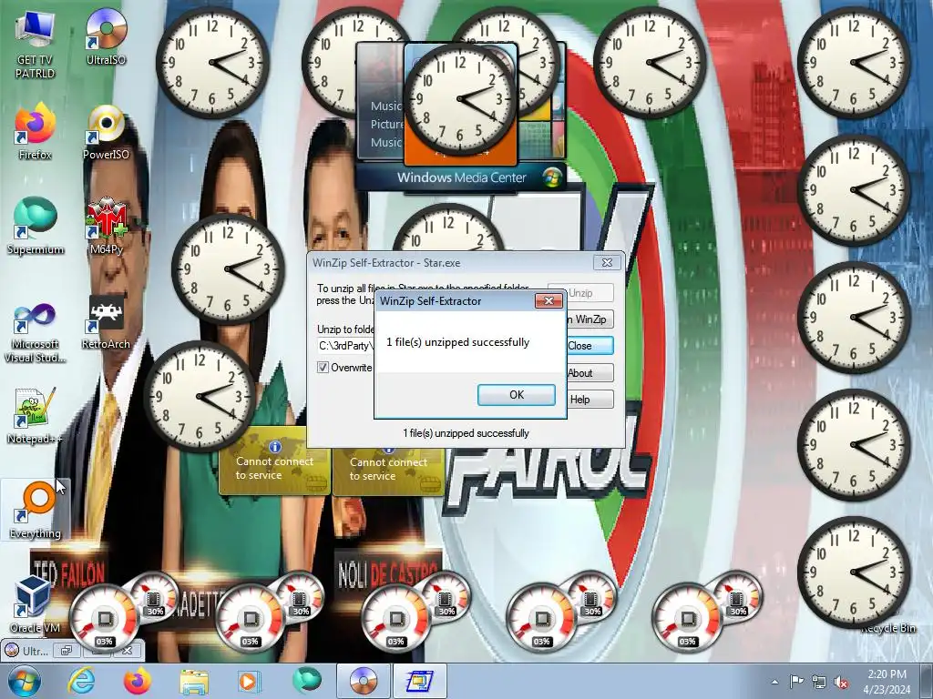This screenshot has width=933, height=699.
Task: Click the clock gadget covering Windows Media Center
Action: point(459,100)
